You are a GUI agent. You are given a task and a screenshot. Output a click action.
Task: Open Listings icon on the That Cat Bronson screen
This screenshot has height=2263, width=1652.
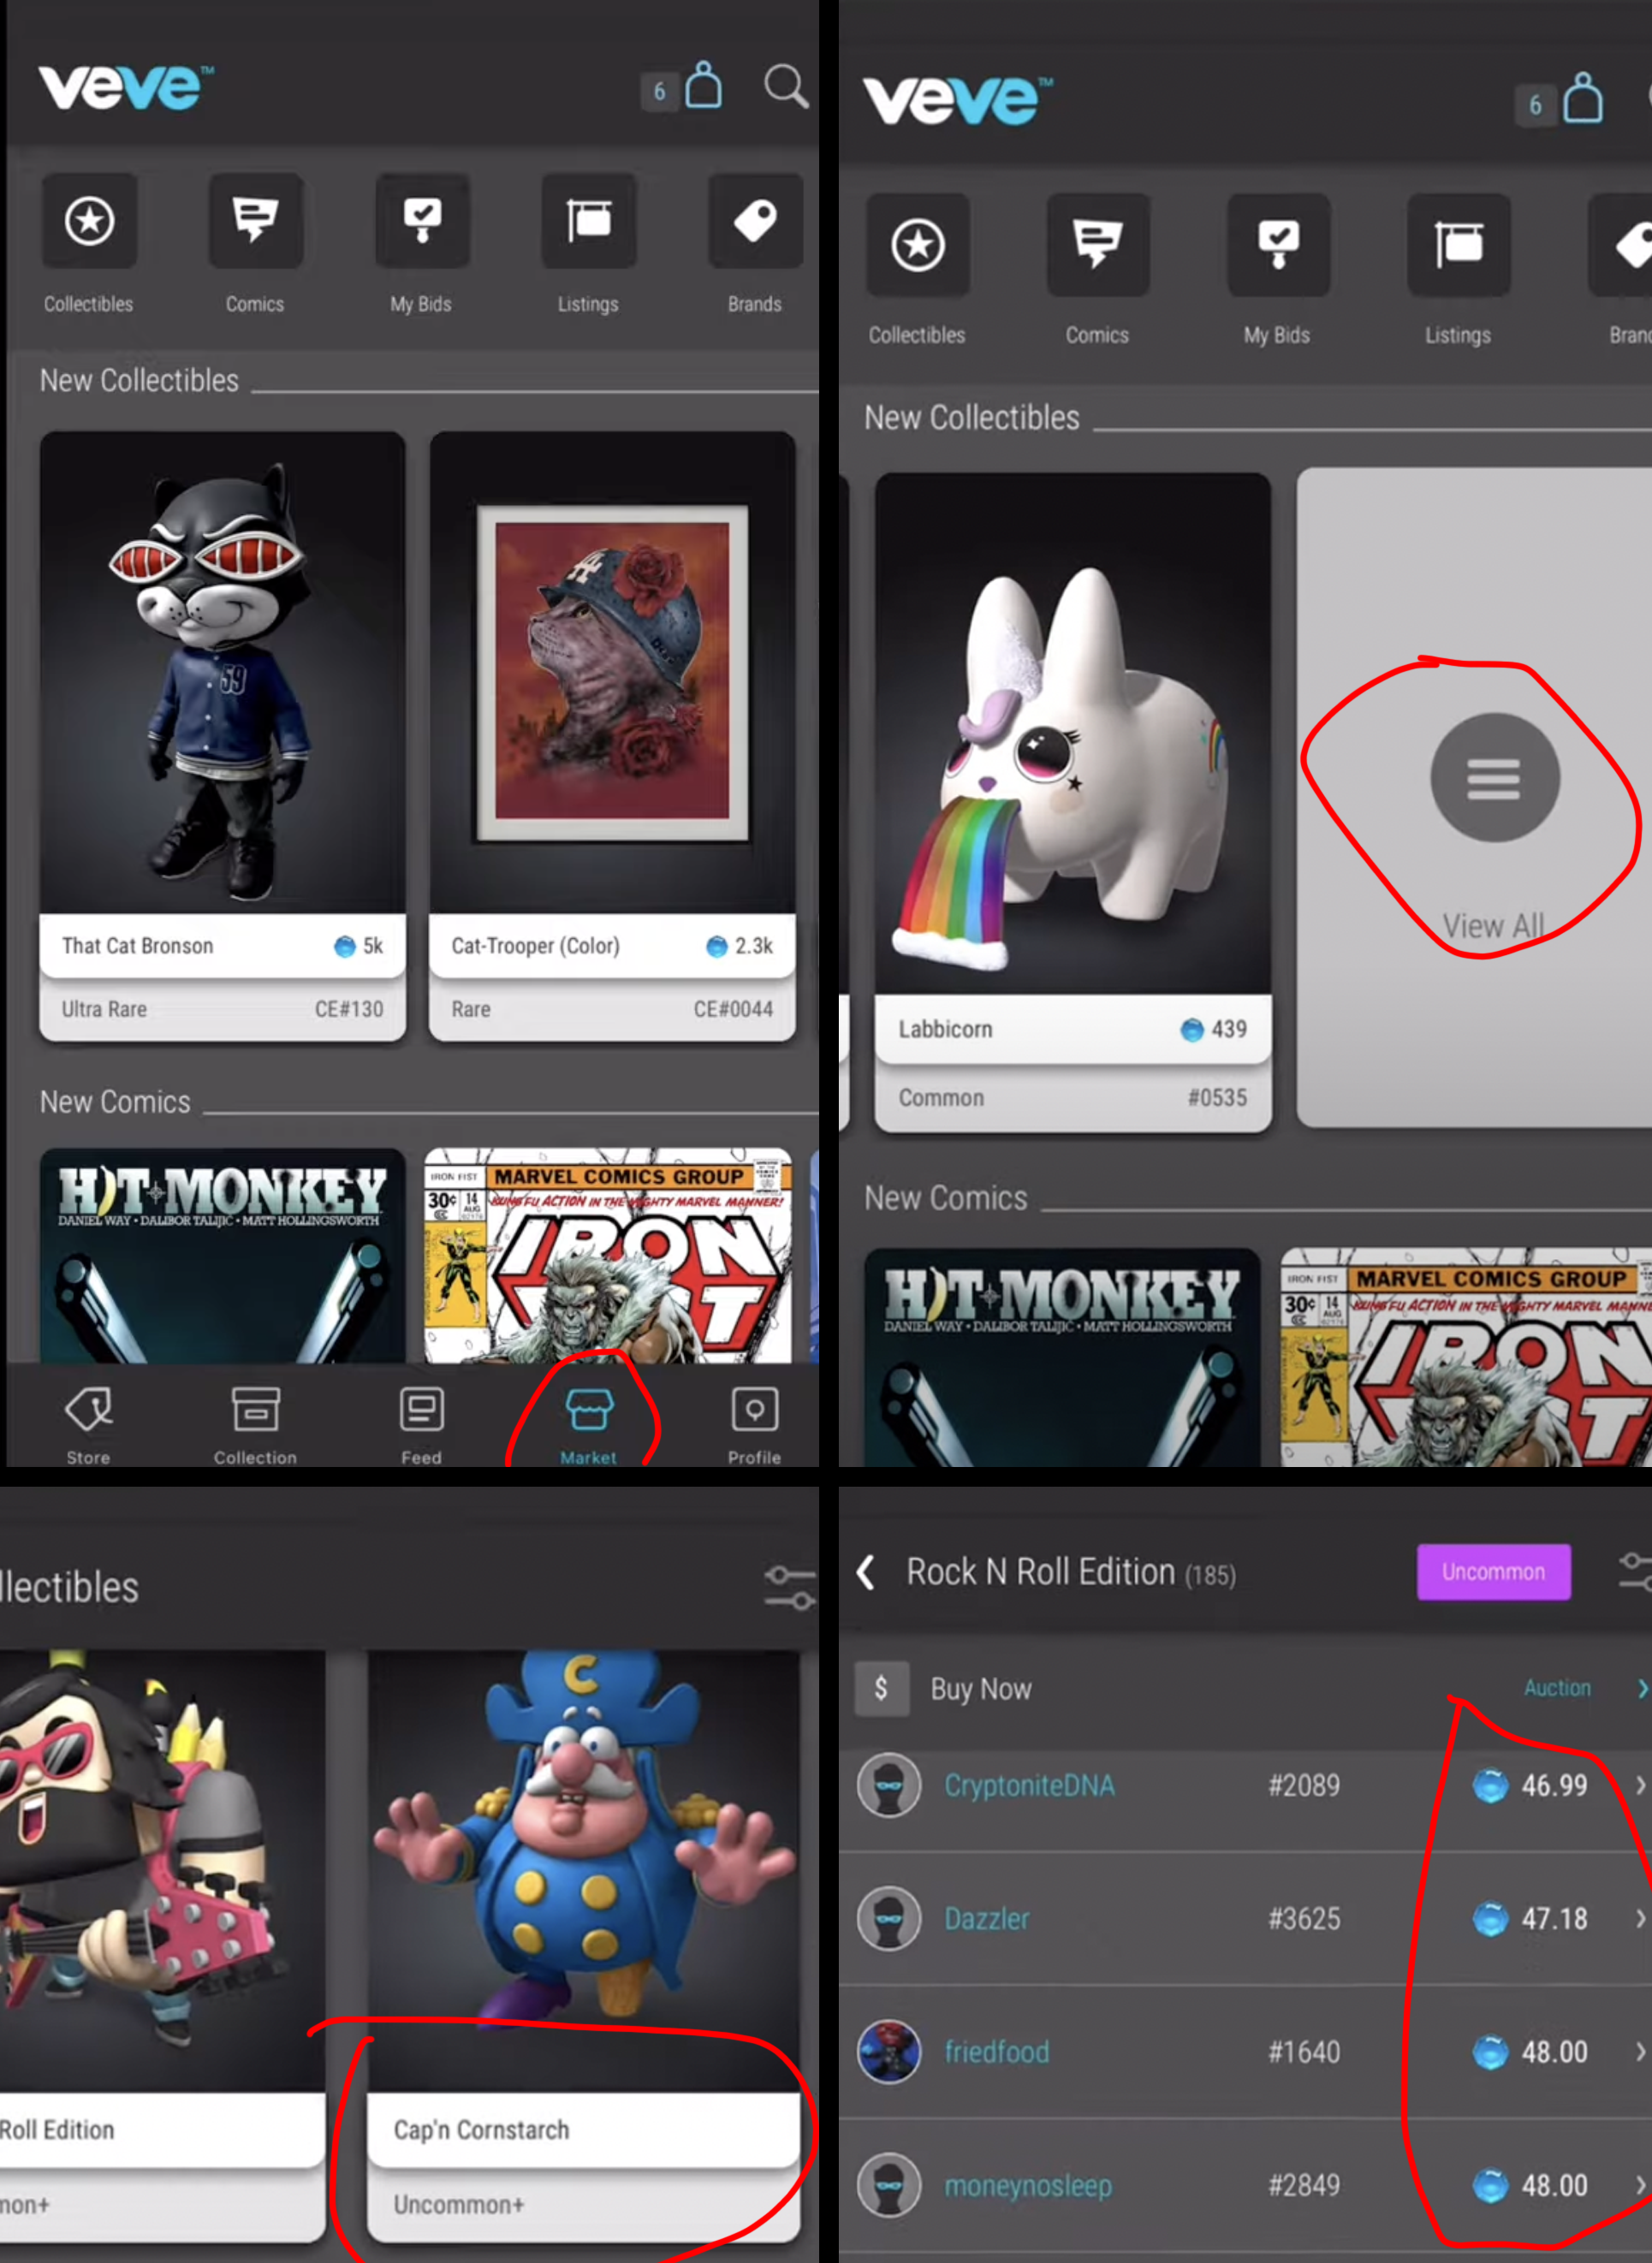point(589,221)
